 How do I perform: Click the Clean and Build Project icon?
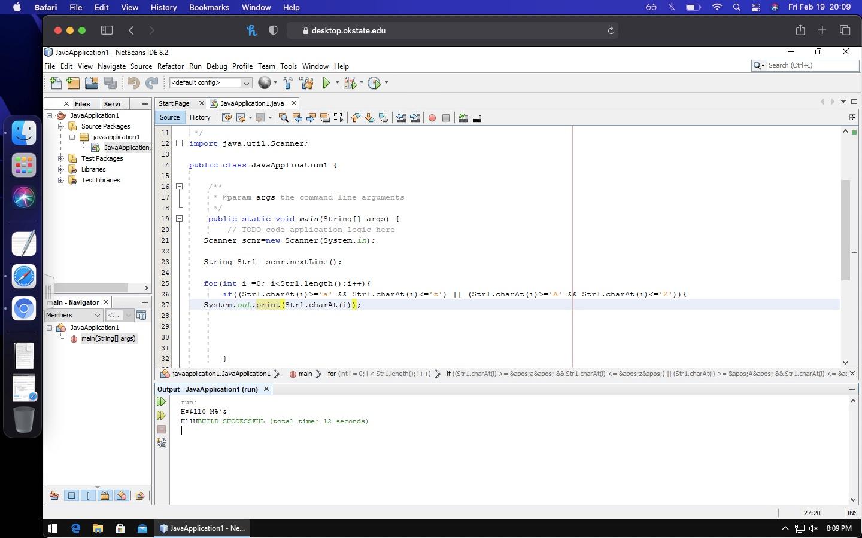tap(306, 83)
